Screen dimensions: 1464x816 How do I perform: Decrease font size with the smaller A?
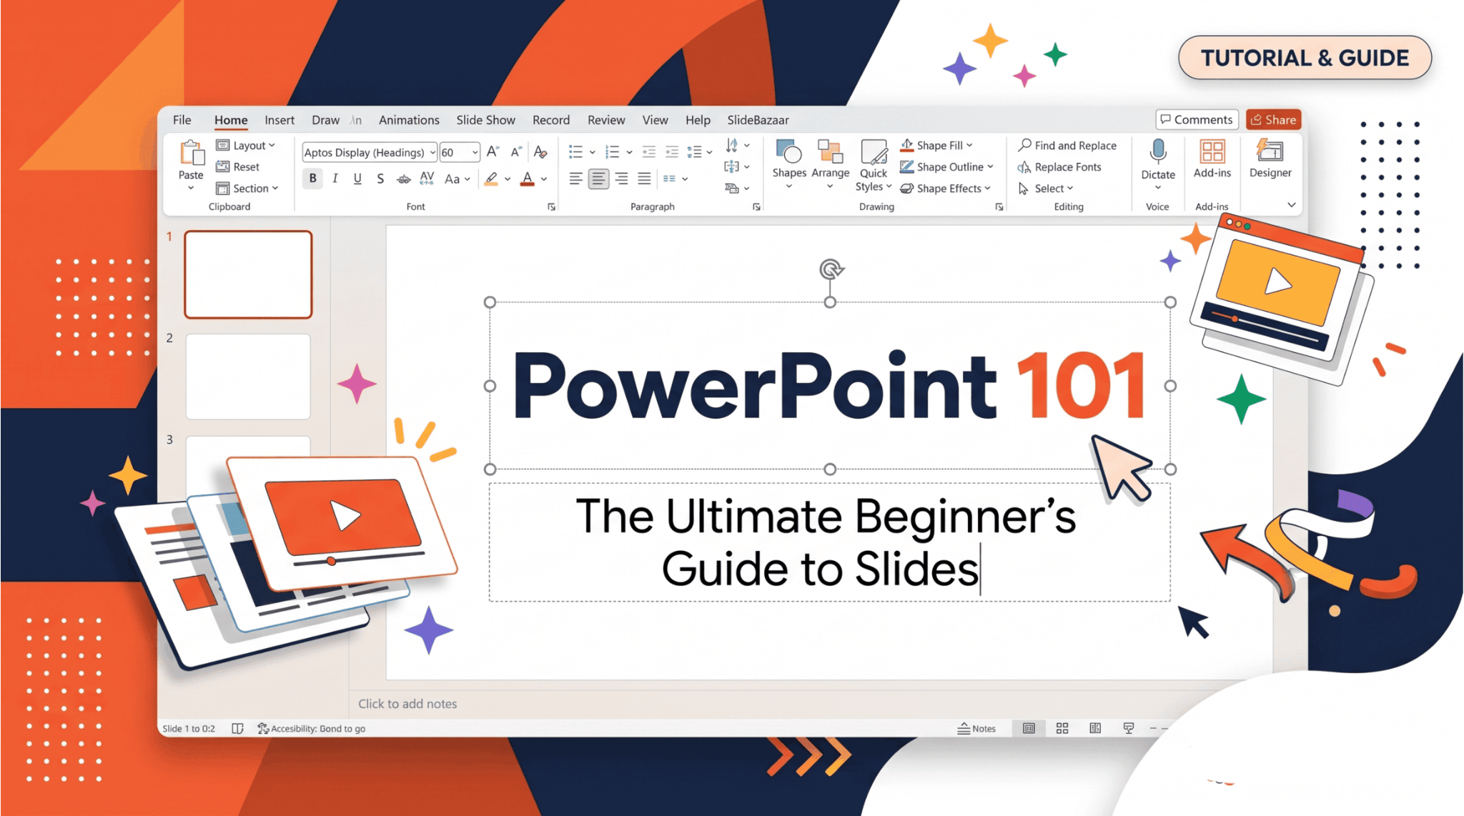[516, 151]
